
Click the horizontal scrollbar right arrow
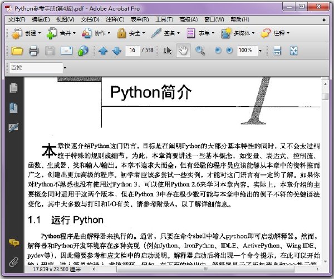pos(318,269)
